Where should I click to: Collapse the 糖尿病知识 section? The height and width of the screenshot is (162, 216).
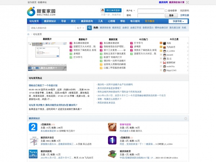click(186, 118)
